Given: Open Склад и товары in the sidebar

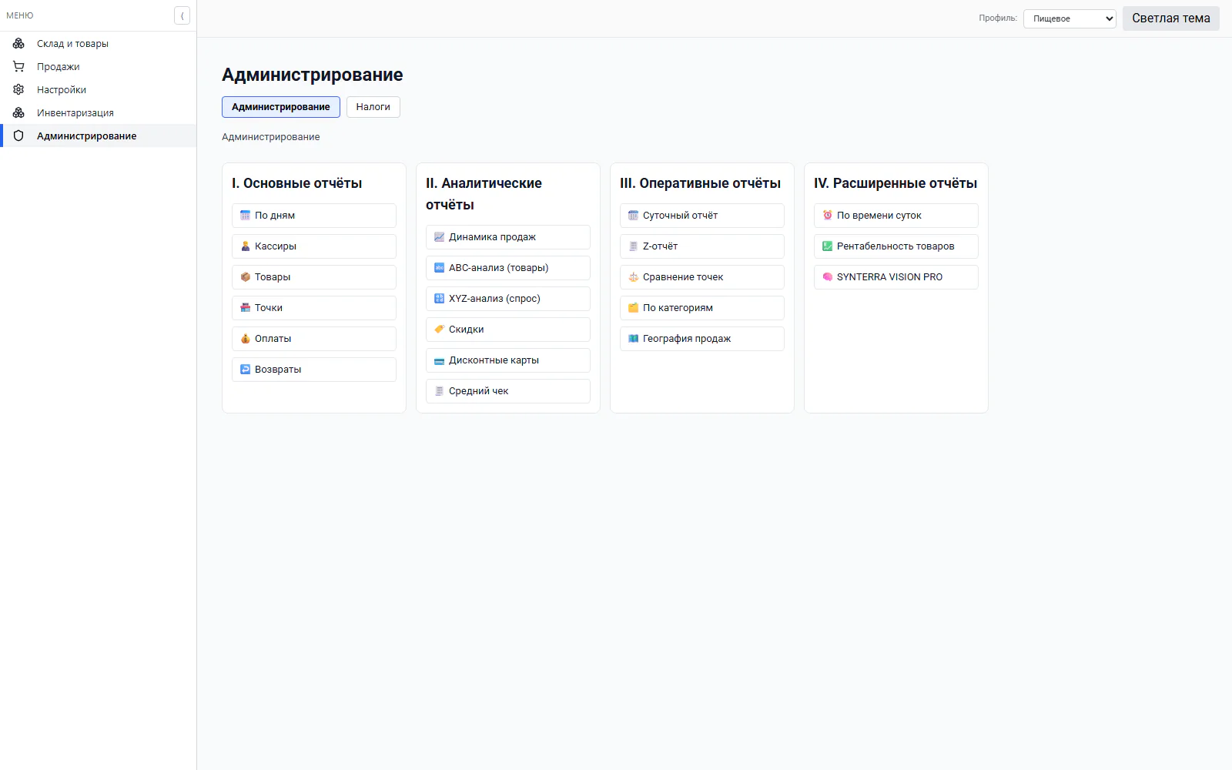Looking at the screenshot, I should 99,43.
